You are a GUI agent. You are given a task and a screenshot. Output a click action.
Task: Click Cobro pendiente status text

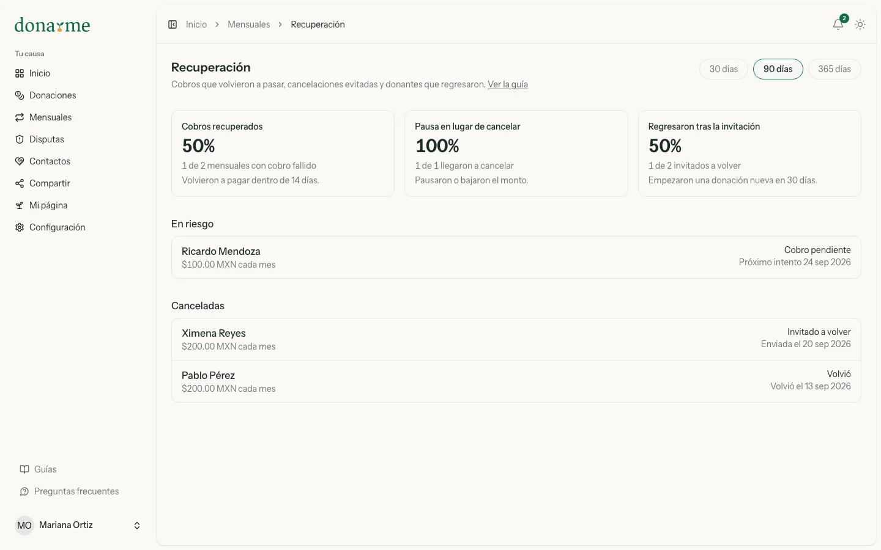pyautogui.click(x=817, y=250)
